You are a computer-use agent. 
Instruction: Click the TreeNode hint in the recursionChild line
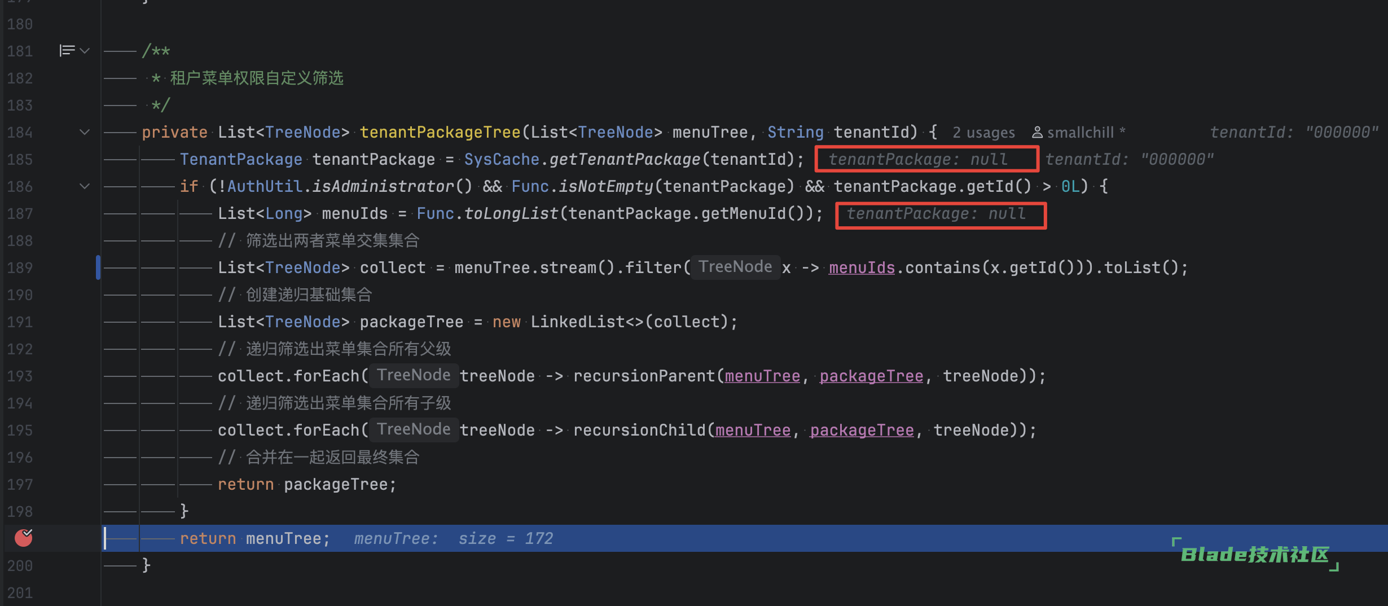(x=414, y=429)
